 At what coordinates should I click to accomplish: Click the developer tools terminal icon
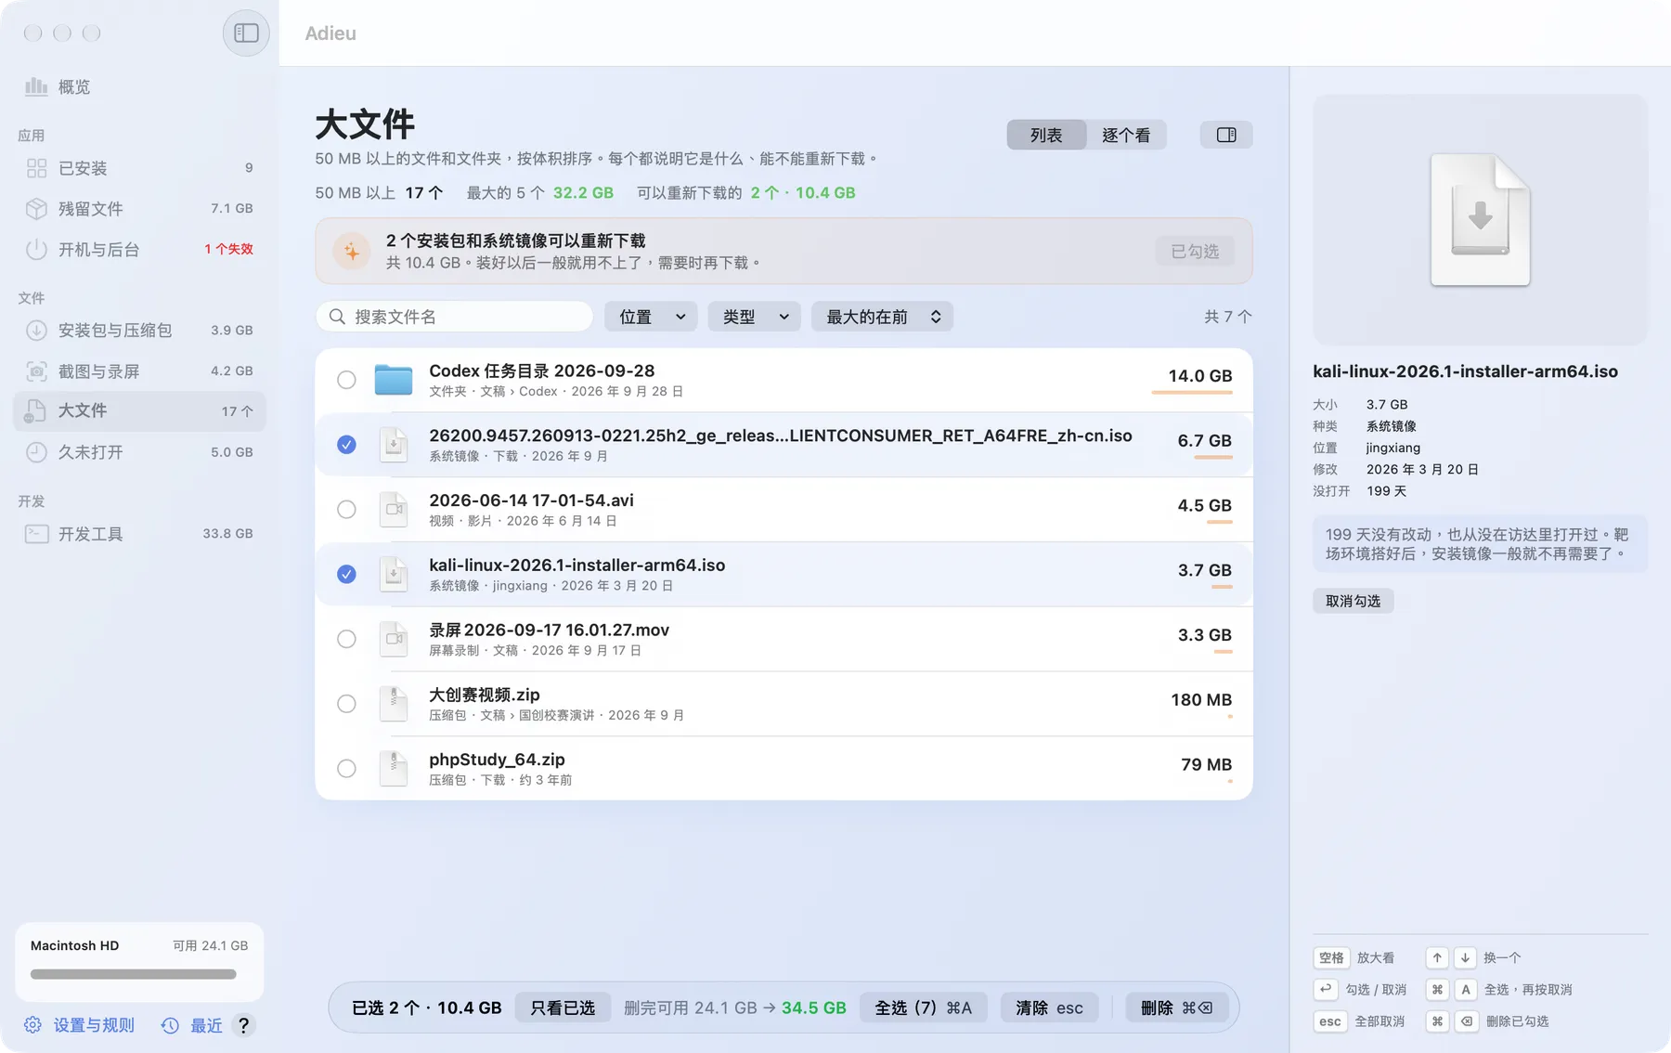pyautogui.click(x=36, y=534)
